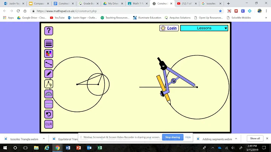
Task: Open Outlook from taskbar
Action: (x=89, y=148)
